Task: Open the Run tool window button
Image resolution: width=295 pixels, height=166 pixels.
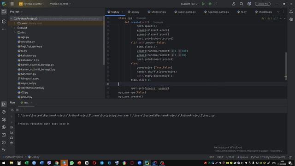Action: (x=4, y=104)
